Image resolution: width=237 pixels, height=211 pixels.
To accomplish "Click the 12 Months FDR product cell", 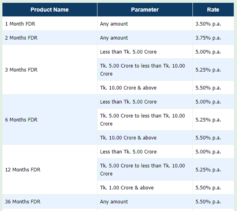I will tap(50, 169).
